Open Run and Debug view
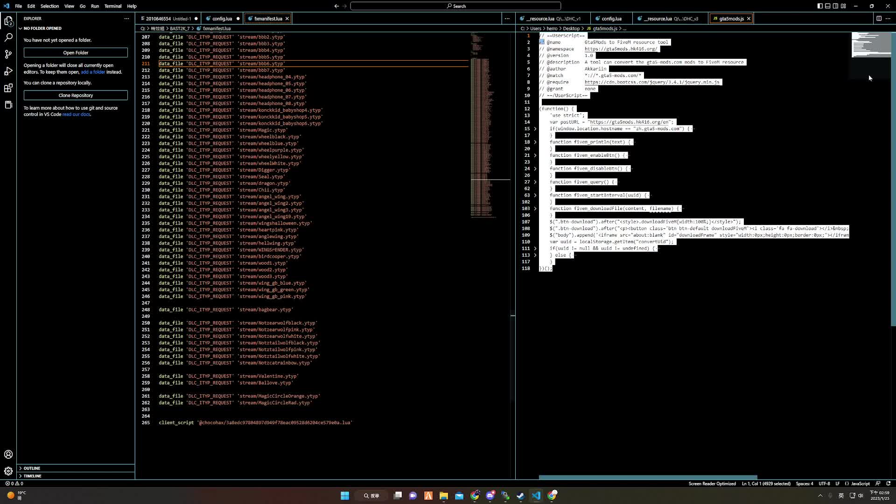The width and height of the screenshot is (896, 504). [8, 71]
